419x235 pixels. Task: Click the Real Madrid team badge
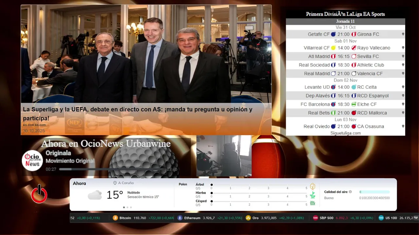[333, 74]
